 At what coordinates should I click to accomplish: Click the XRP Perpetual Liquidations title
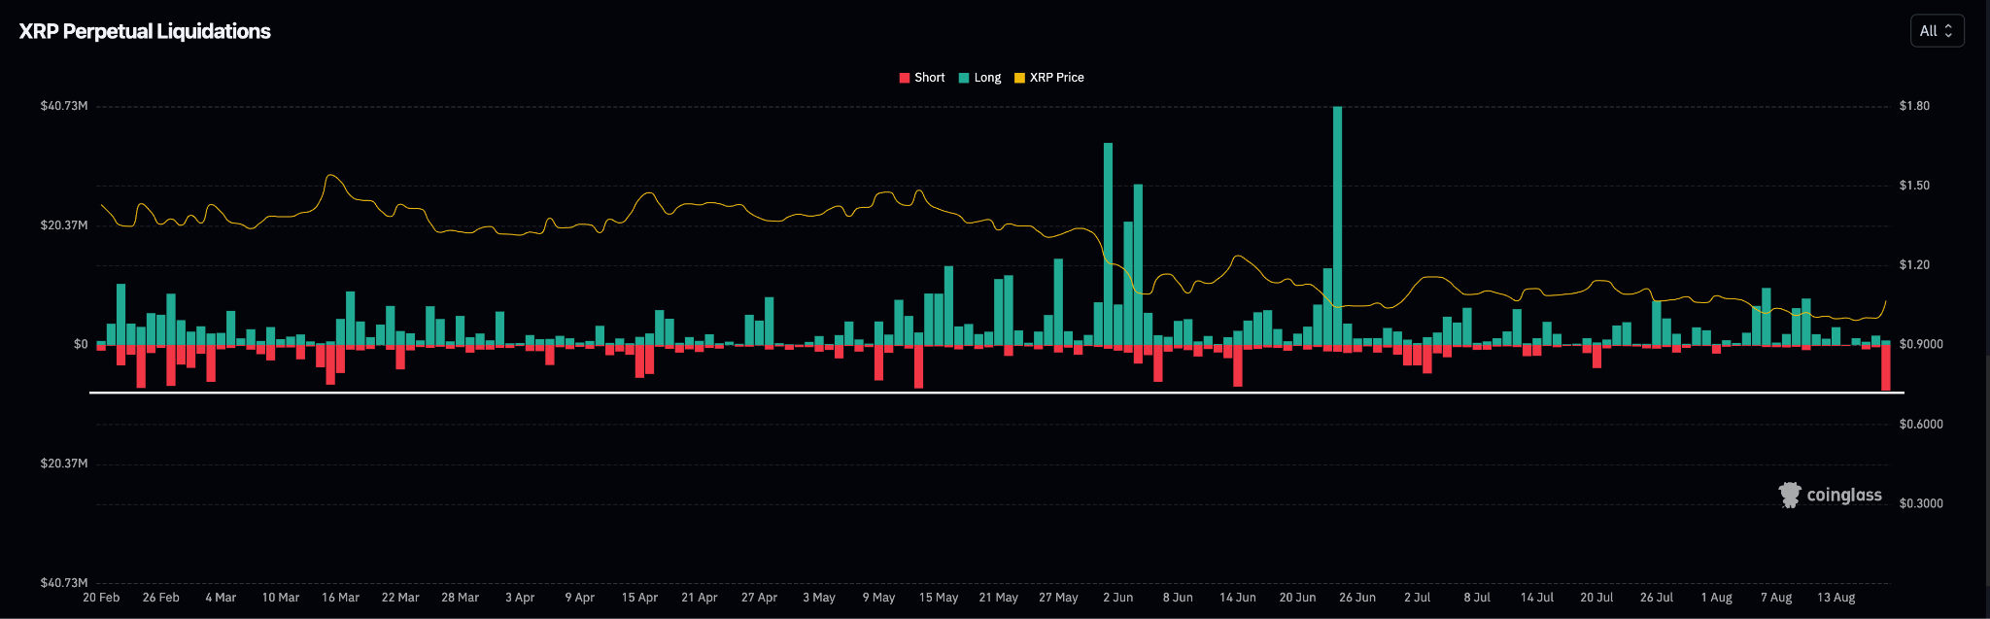click(145, 31)
